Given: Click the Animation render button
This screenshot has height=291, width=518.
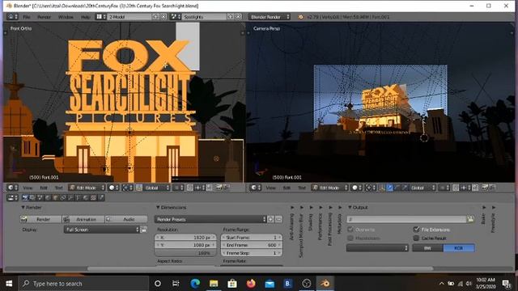Looking at the screenshot, I should [x=83, y=219].
